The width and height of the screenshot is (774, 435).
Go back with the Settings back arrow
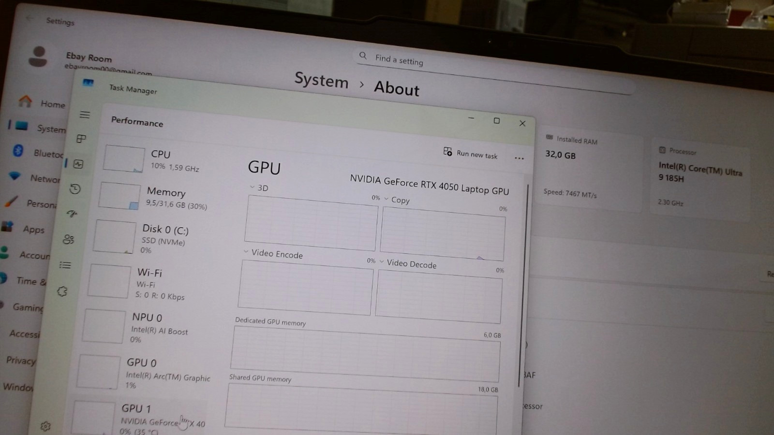pos(30,18)
